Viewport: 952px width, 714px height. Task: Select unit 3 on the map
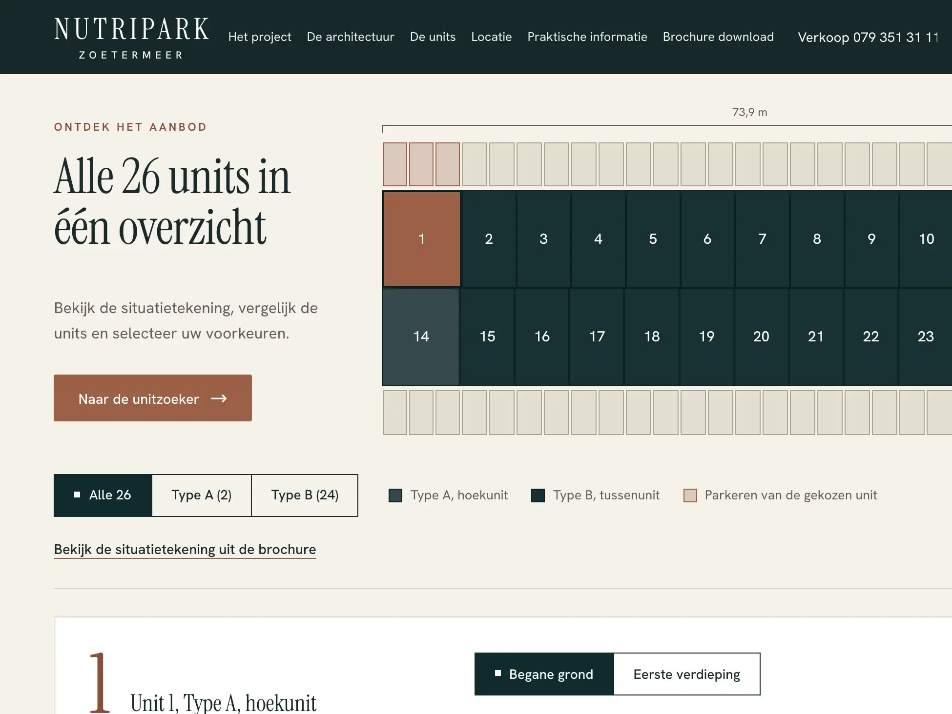543,239
